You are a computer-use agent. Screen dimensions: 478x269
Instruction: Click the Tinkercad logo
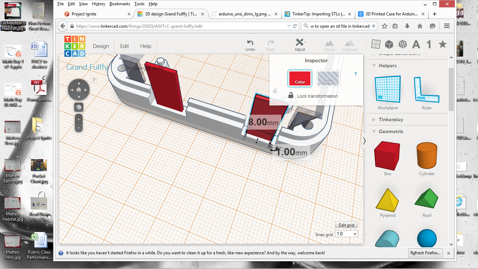pos(75,46)
